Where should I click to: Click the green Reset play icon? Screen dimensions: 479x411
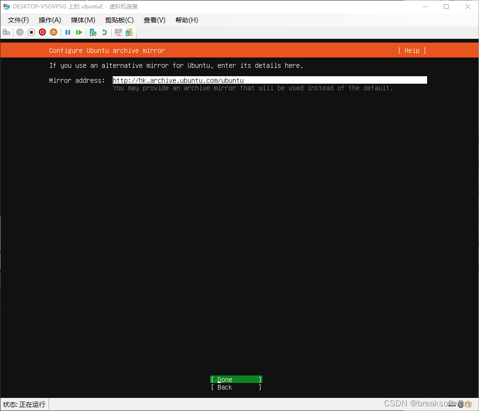pyautogui.click(x=79, y=32)
